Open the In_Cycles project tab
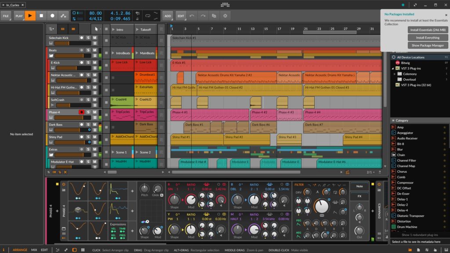The height and width of the screenshot is (253, 450). click(12, 4)
